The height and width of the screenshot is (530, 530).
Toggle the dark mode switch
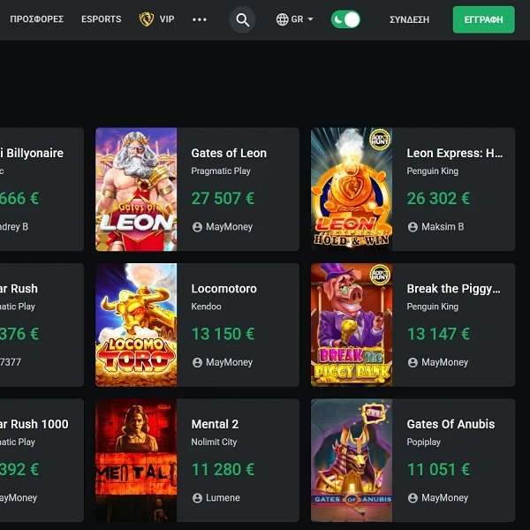(x=345, y=19)
